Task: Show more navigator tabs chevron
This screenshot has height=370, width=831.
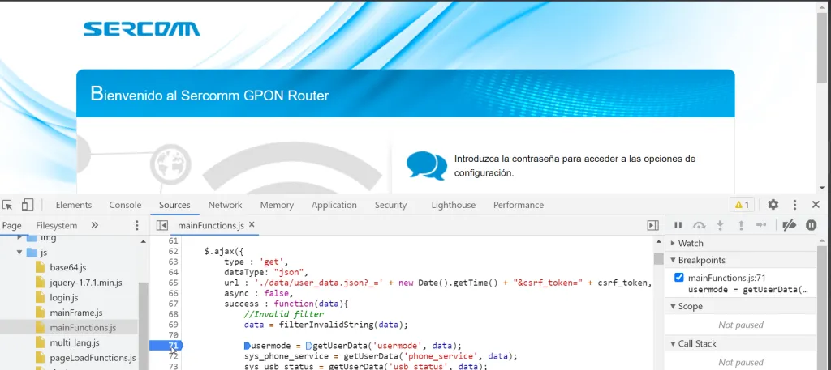Action: click(95, 225)
